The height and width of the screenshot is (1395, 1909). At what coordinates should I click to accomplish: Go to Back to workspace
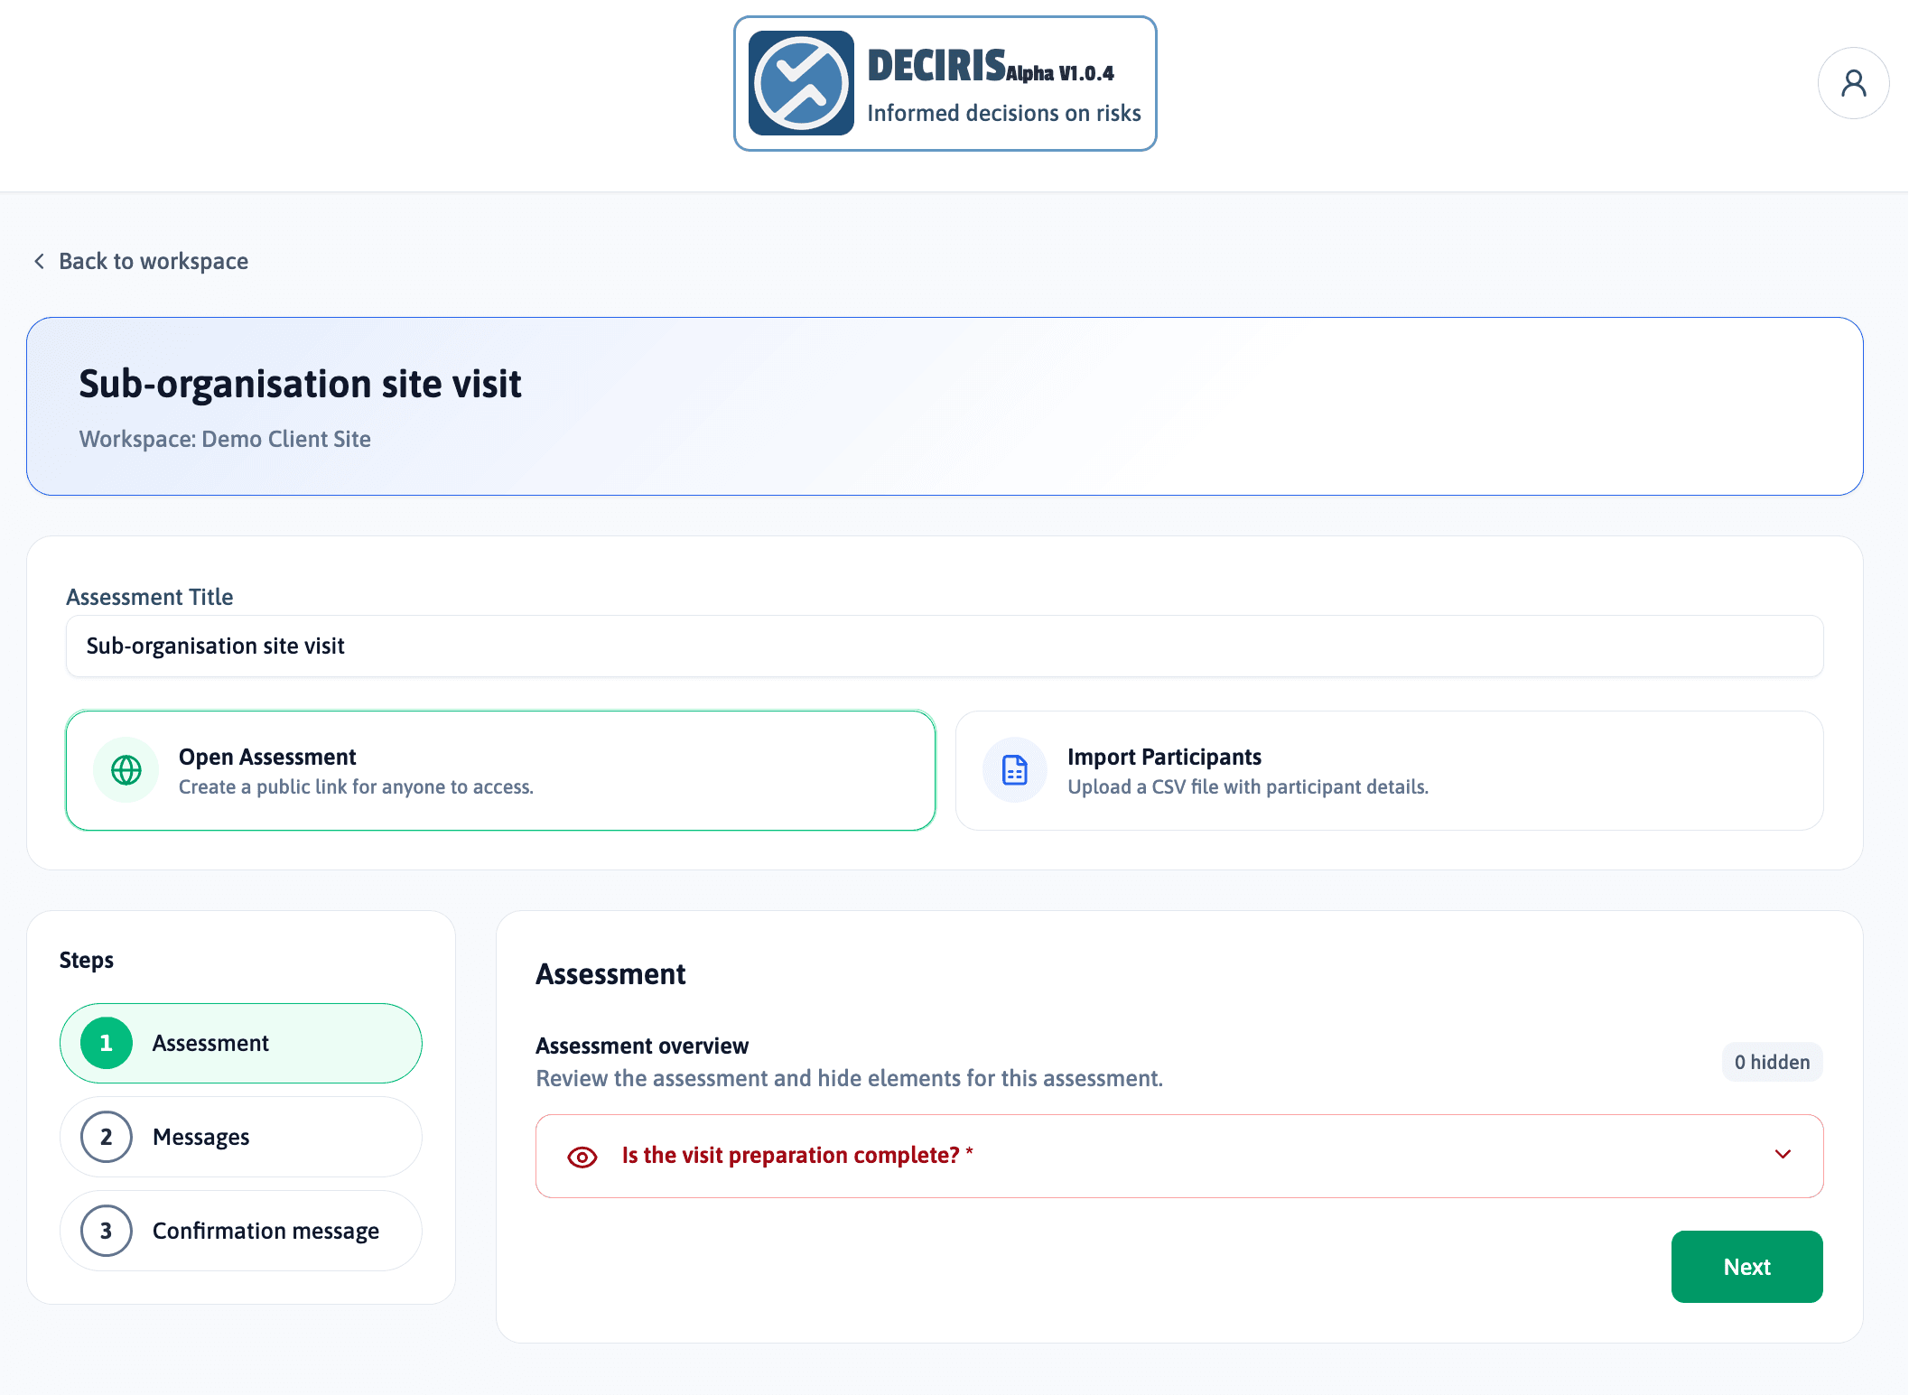[141, 261]
